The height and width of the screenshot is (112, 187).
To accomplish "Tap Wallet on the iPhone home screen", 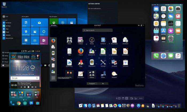I will (x=163, y=38).
